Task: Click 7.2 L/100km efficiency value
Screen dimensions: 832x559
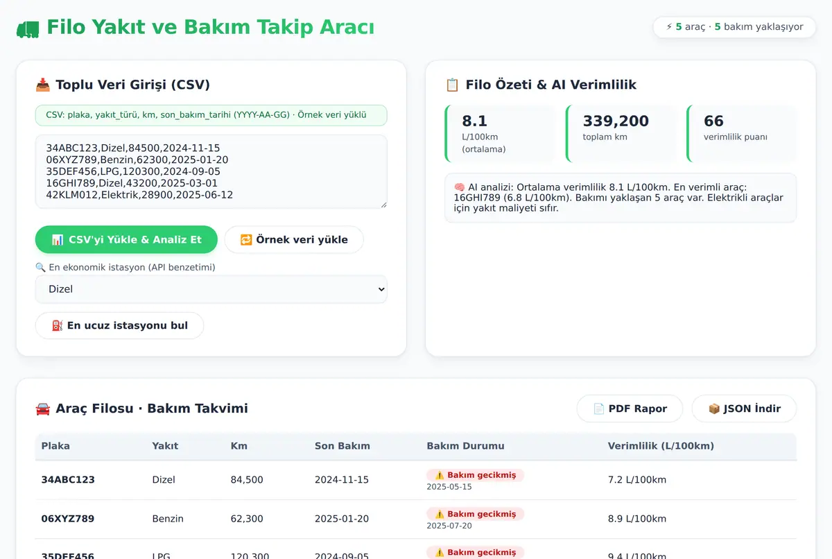Action: [636, 480]
